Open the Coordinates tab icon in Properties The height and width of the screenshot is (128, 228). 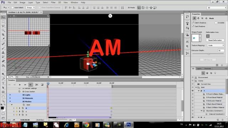(x=206, y=18)
